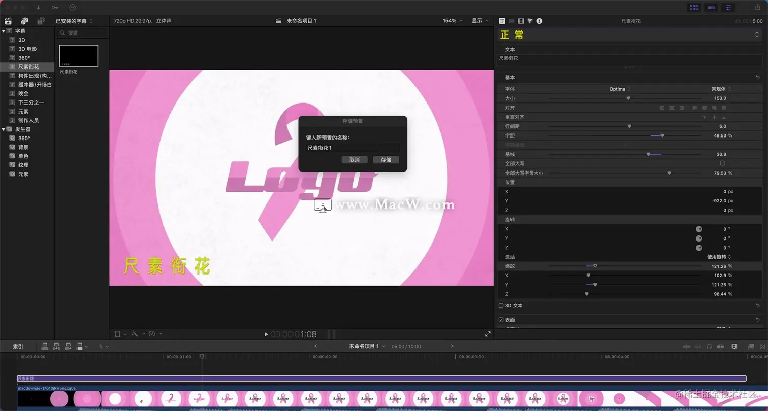
Task: Select 纹理 generators category
Action: pos(23,165)
